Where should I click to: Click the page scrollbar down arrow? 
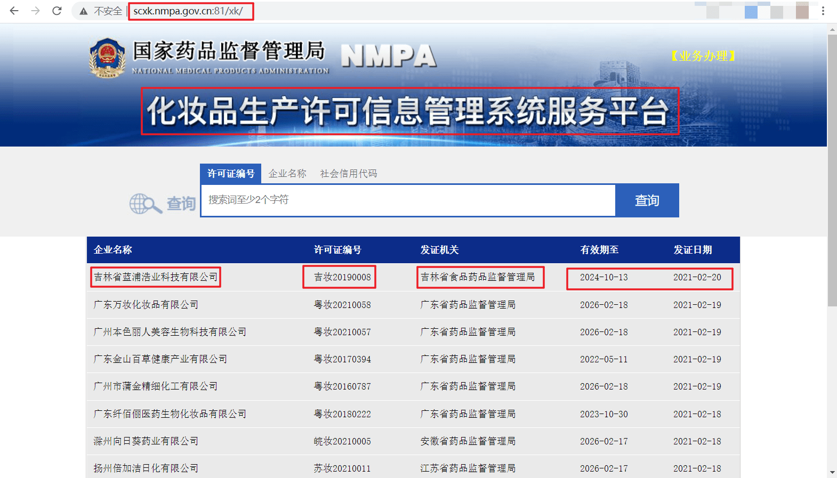coord(832,472)
